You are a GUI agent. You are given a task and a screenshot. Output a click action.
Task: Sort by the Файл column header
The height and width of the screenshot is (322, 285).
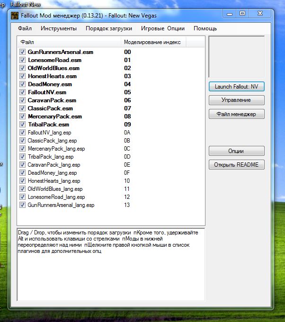[x=69, y=42]
